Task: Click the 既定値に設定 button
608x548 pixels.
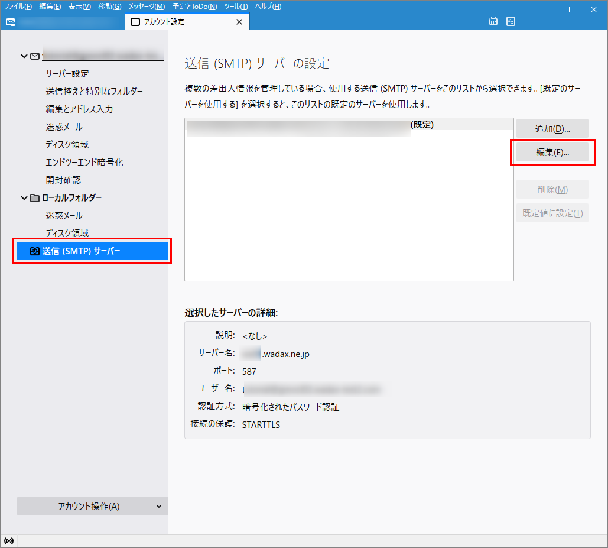Action: [552, 213]
